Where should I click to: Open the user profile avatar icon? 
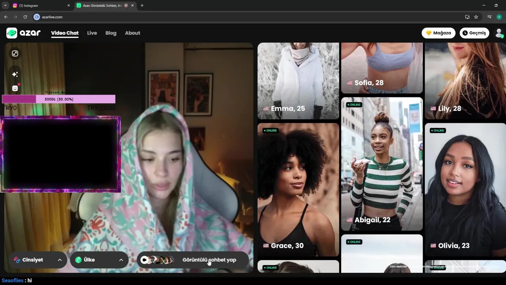point(499,33)
